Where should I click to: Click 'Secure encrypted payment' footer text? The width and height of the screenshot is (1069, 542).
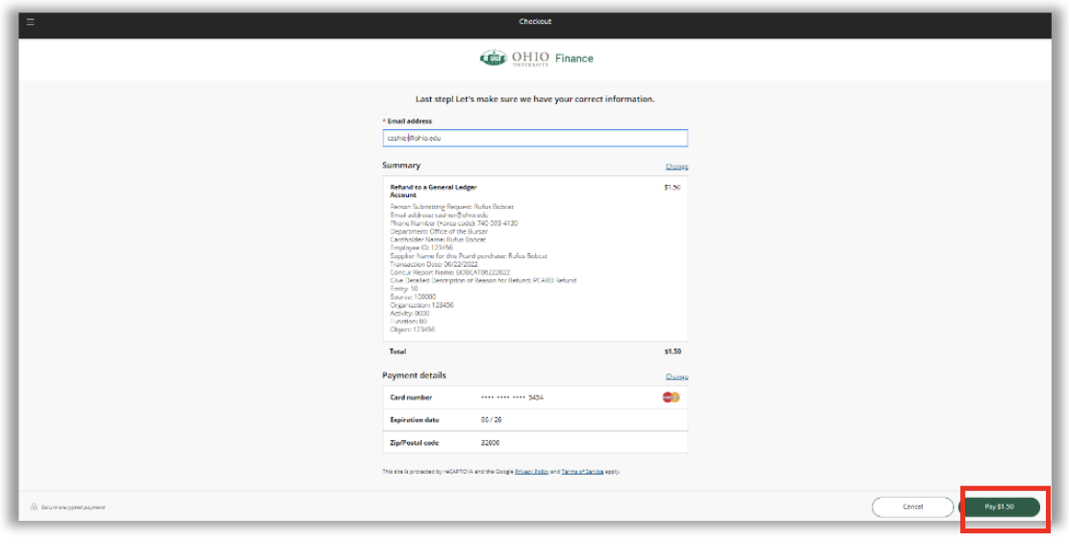tap(73, 507)
